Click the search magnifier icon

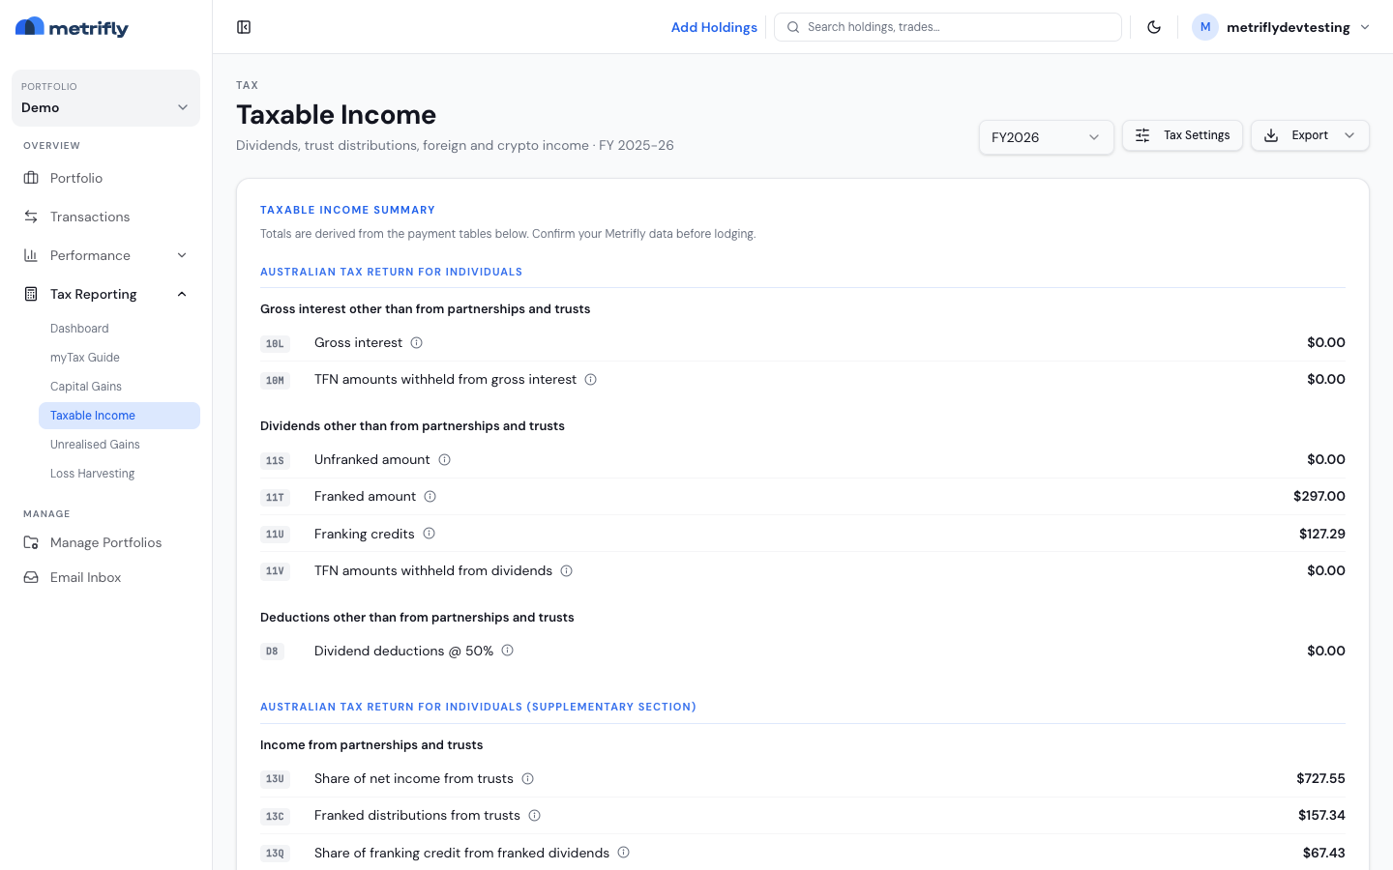pos(793,27)
